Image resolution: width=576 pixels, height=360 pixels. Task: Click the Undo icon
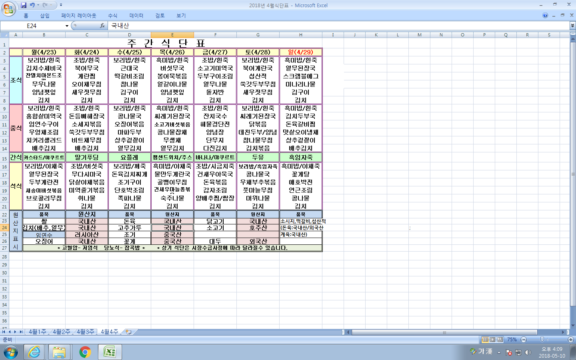pyautogui.click(x=32, y=5)
